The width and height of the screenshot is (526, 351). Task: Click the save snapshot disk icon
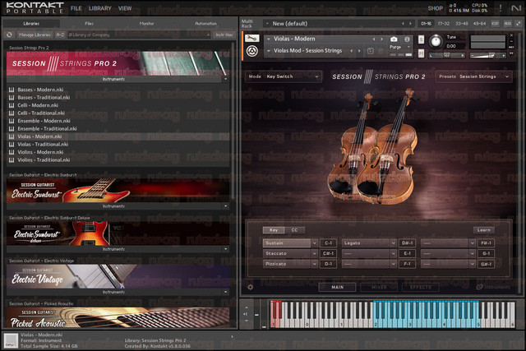(x=371, y=51)
